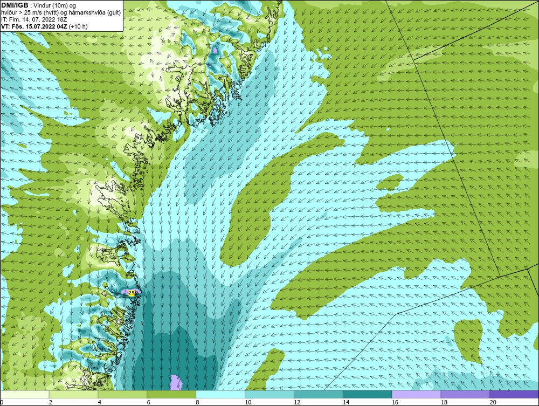Click the lavender high-wind patch at bottom of map
The height and width of the screenshot is (406, 539).
pyautogui.click(x=176, y=383)
